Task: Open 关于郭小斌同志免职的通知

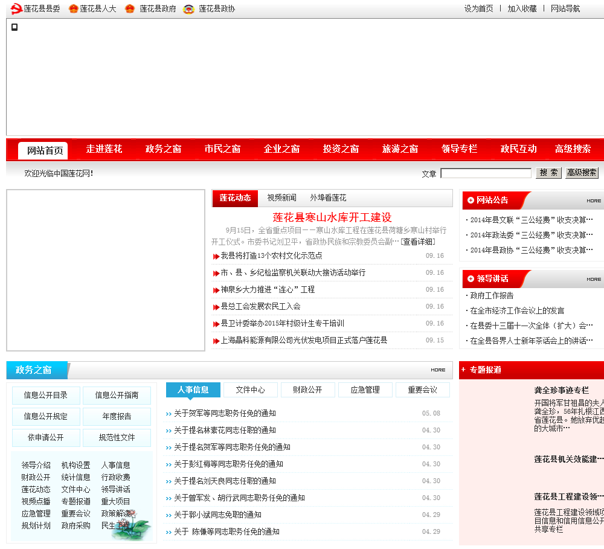Action: click(x=217, y=515)
